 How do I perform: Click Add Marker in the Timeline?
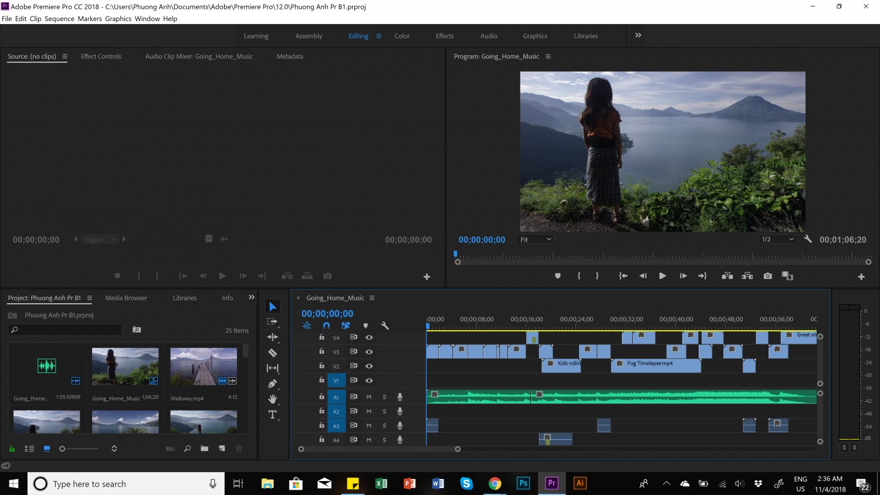[365, 326]
